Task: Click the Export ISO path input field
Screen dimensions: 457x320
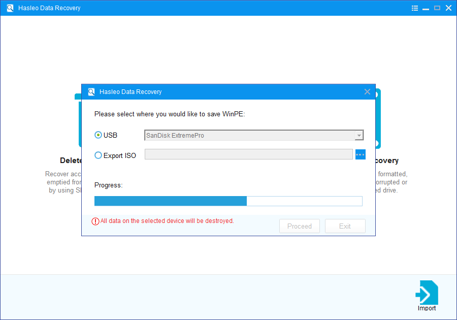Action: tap(249, 154)
